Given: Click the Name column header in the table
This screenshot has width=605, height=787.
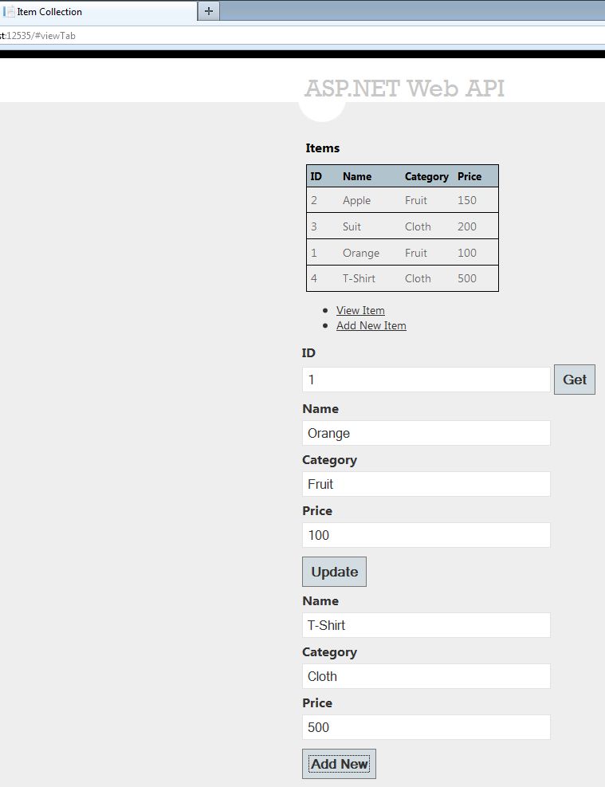Looking at the screenshot, I should (x=357, y=177).
